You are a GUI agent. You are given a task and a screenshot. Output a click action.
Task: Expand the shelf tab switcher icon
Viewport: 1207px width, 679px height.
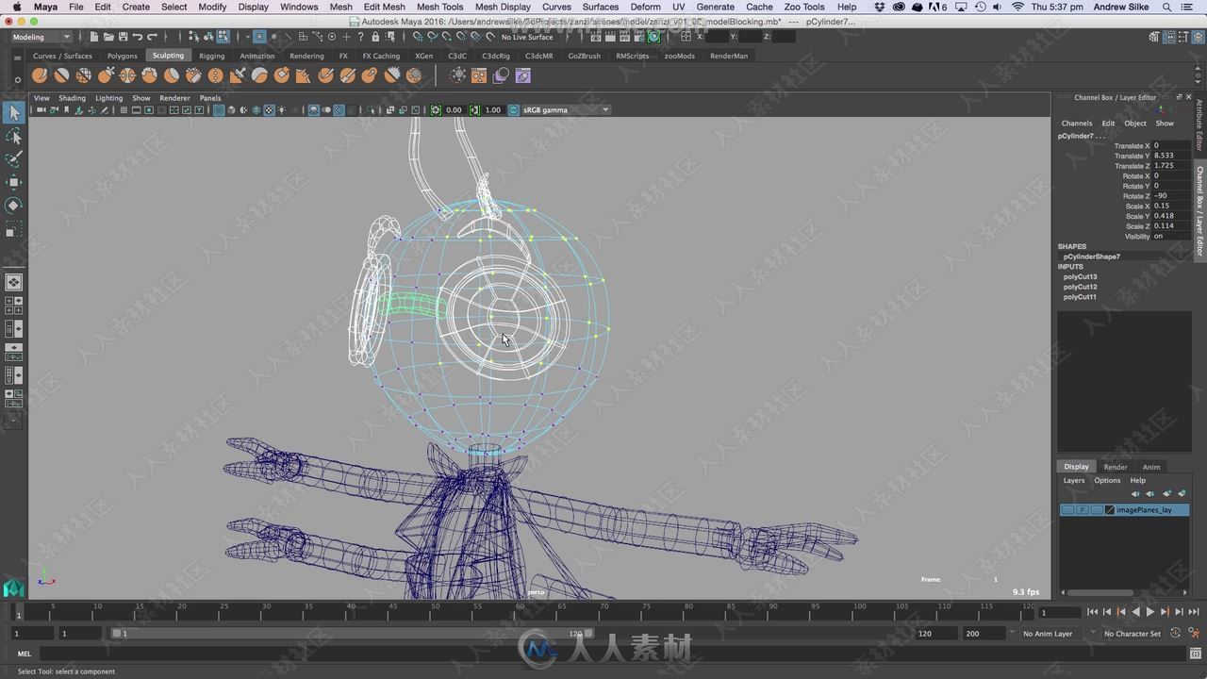click(17, 58)
